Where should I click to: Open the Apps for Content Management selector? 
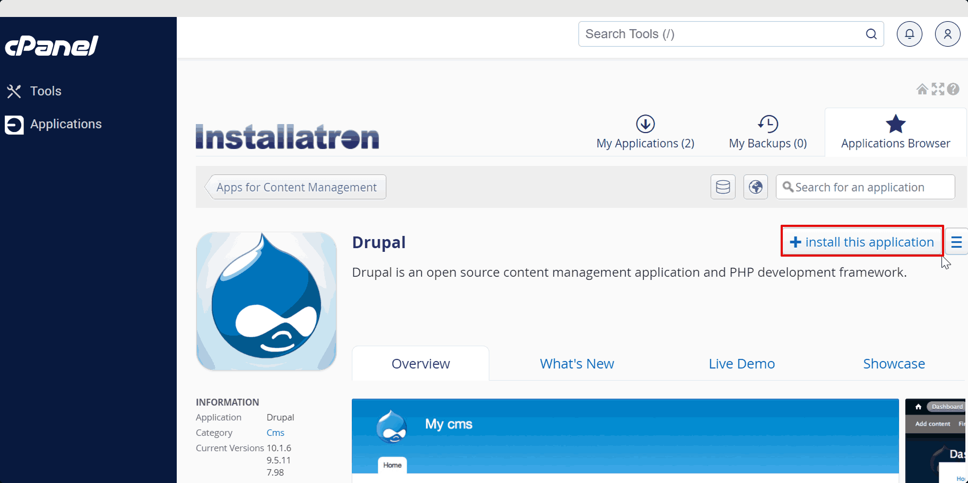point(296,187)
